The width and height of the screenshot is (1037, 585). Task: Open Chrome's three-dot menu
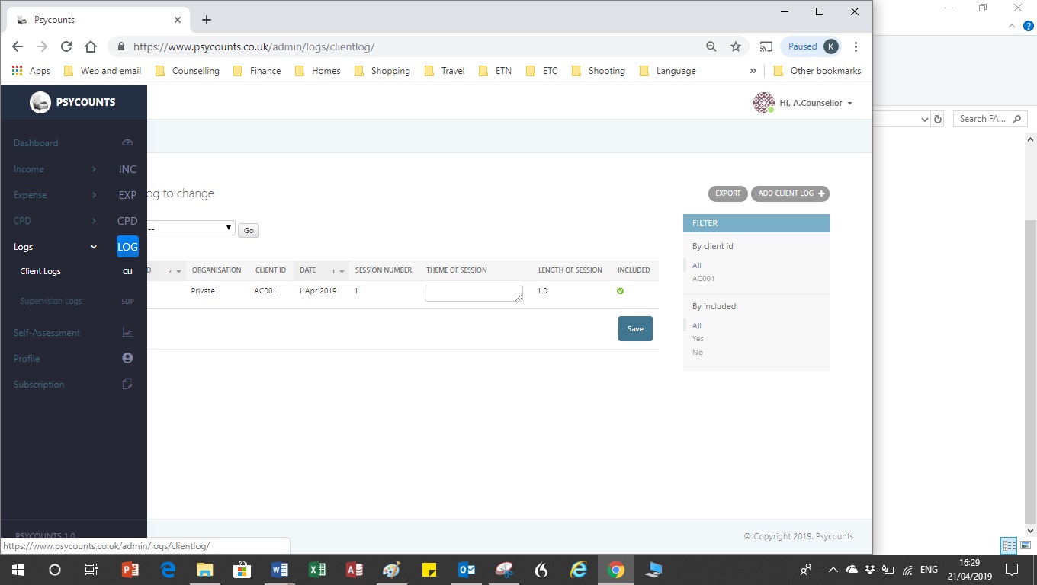tap(856, 46)
